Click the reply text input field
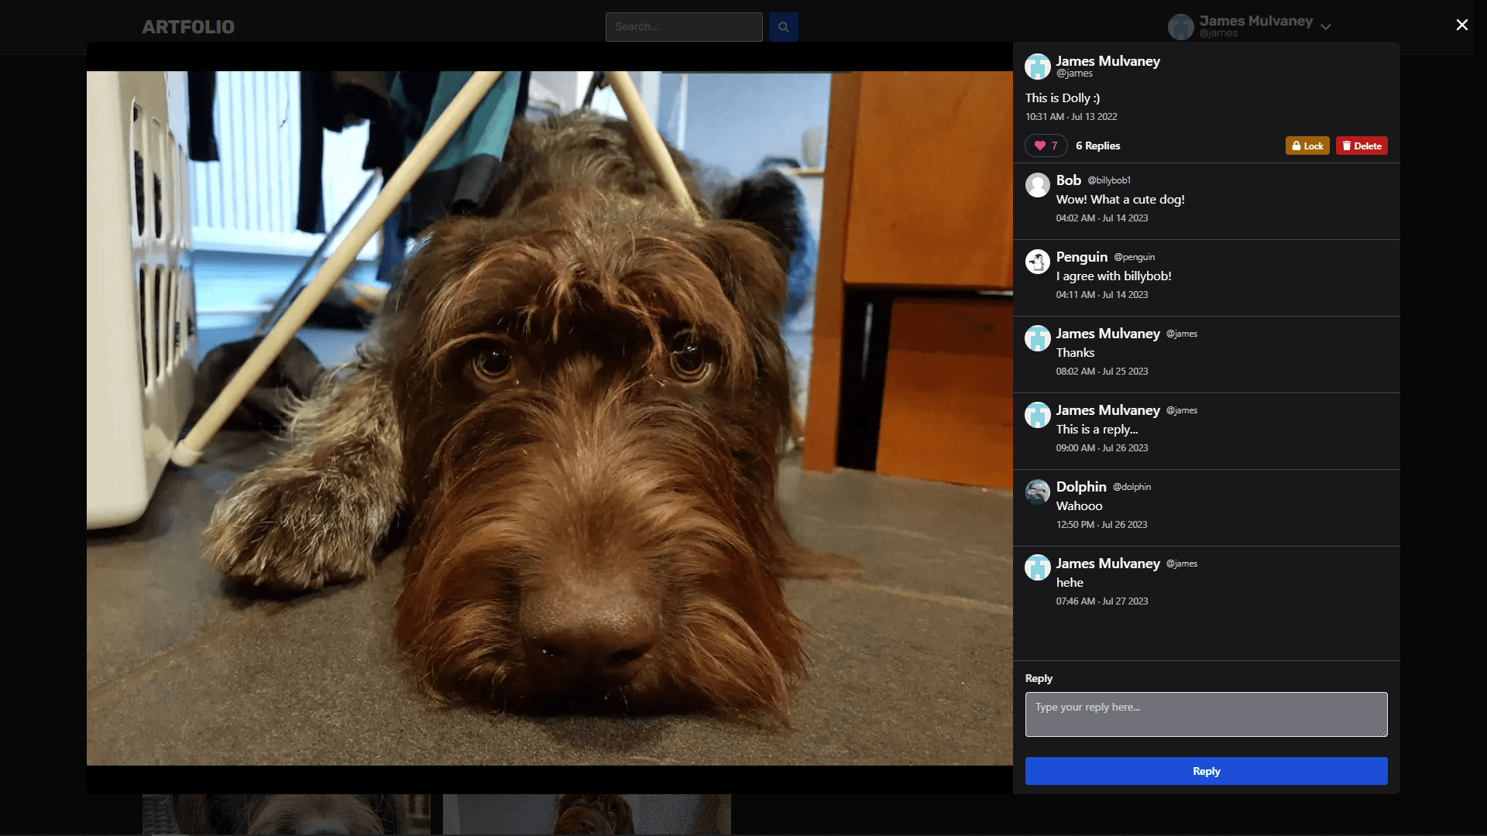 click(1206, 714)
